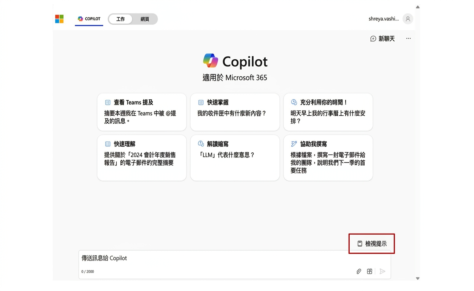
Task: Select the 協助我撰寫 prompt card
Action: pos(328,158)
